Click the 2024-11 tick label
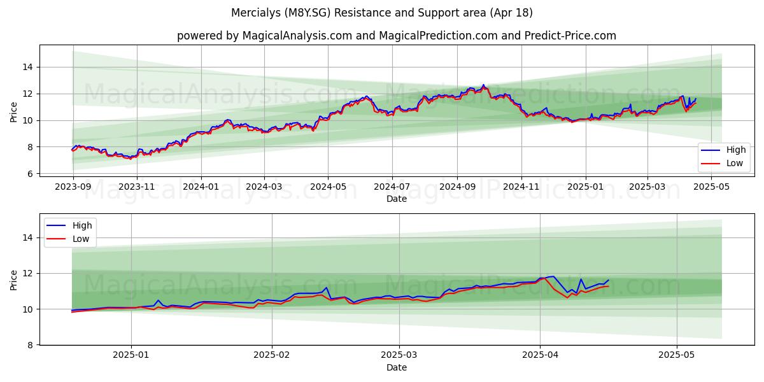The image size is (764, 382). [521, 187]
